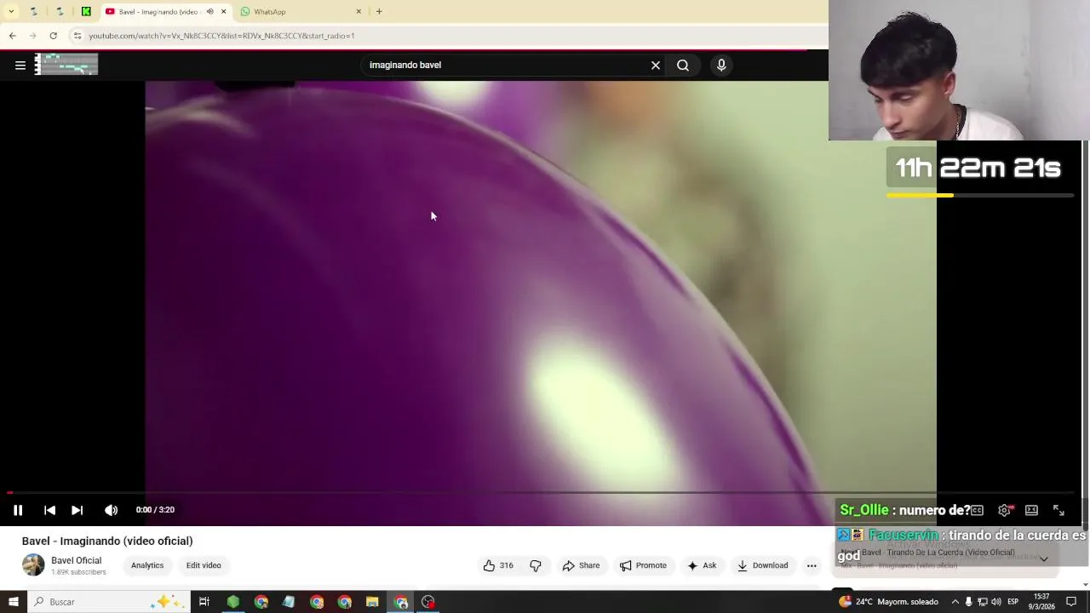Start voice search with the microphone
This screenshot has height=613, width=1090.
click(721, 65)
